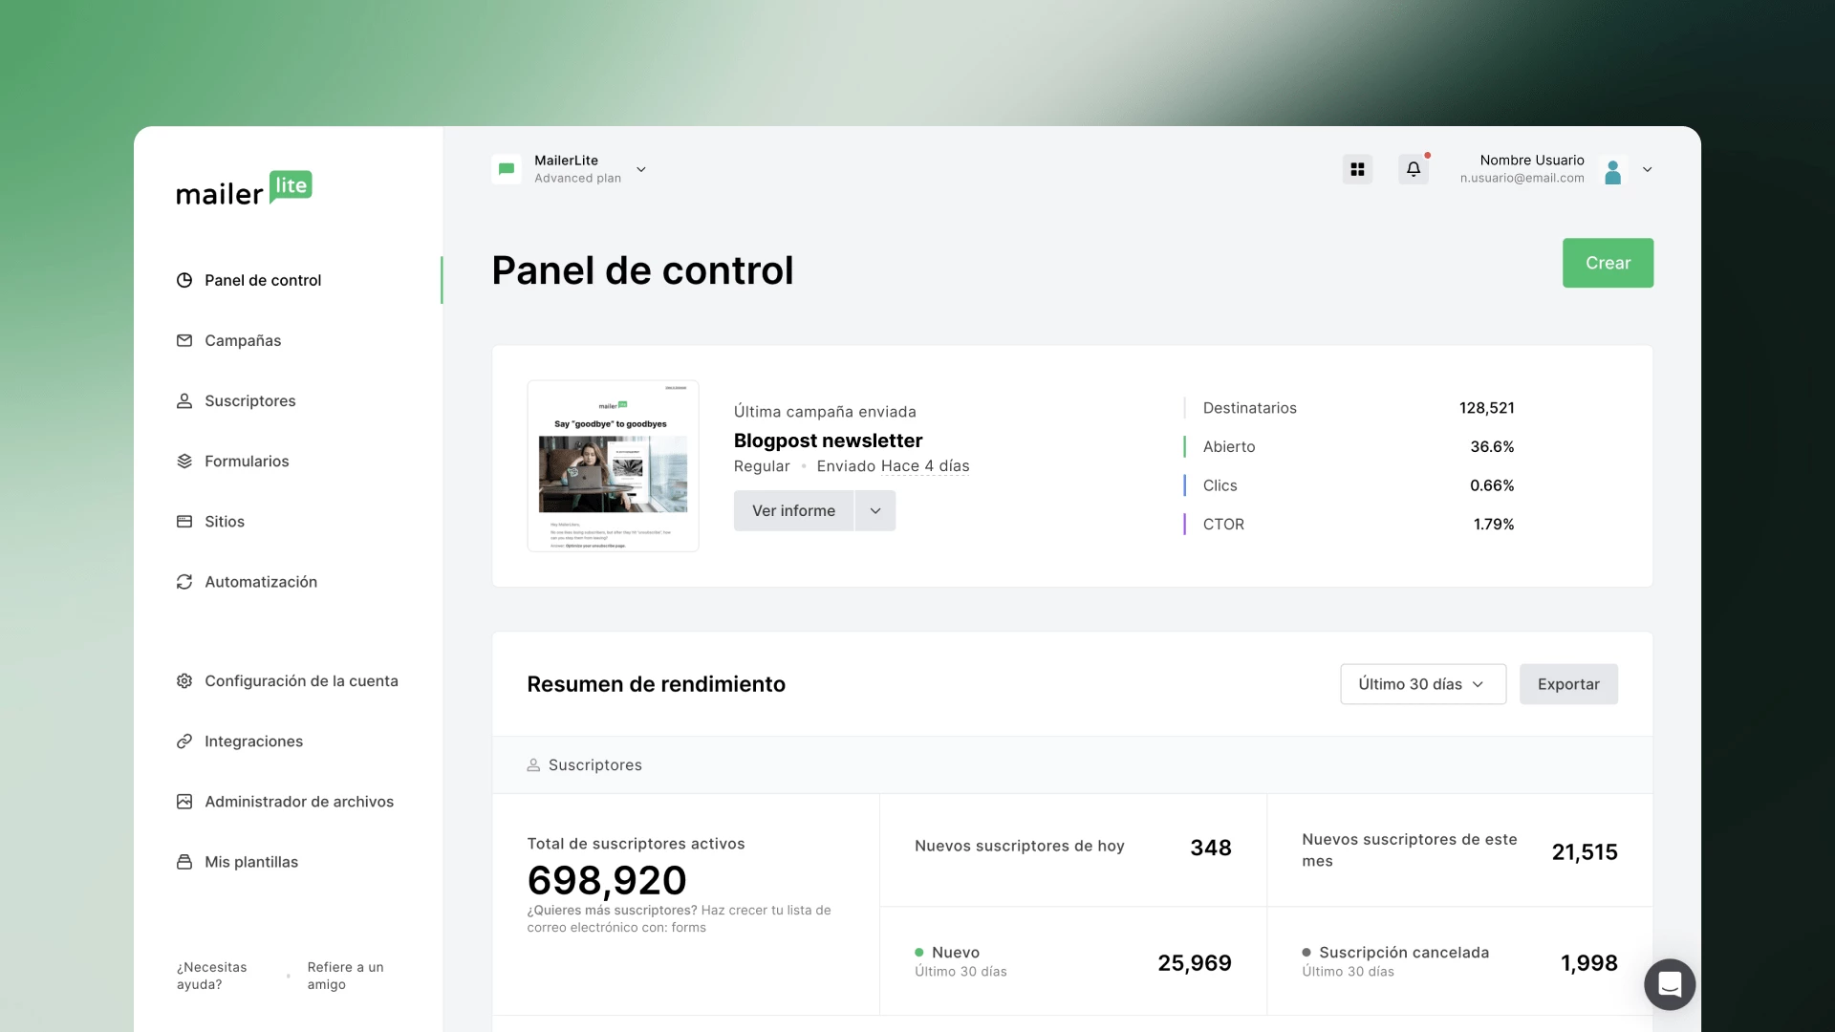Expand the MailerLite account switcher chevron
The width and height of the screenshot is (1835, 1032).
click(x=641, y=169)
